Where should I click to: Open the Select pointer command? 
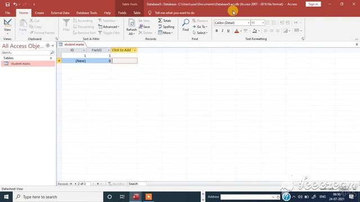200,33
